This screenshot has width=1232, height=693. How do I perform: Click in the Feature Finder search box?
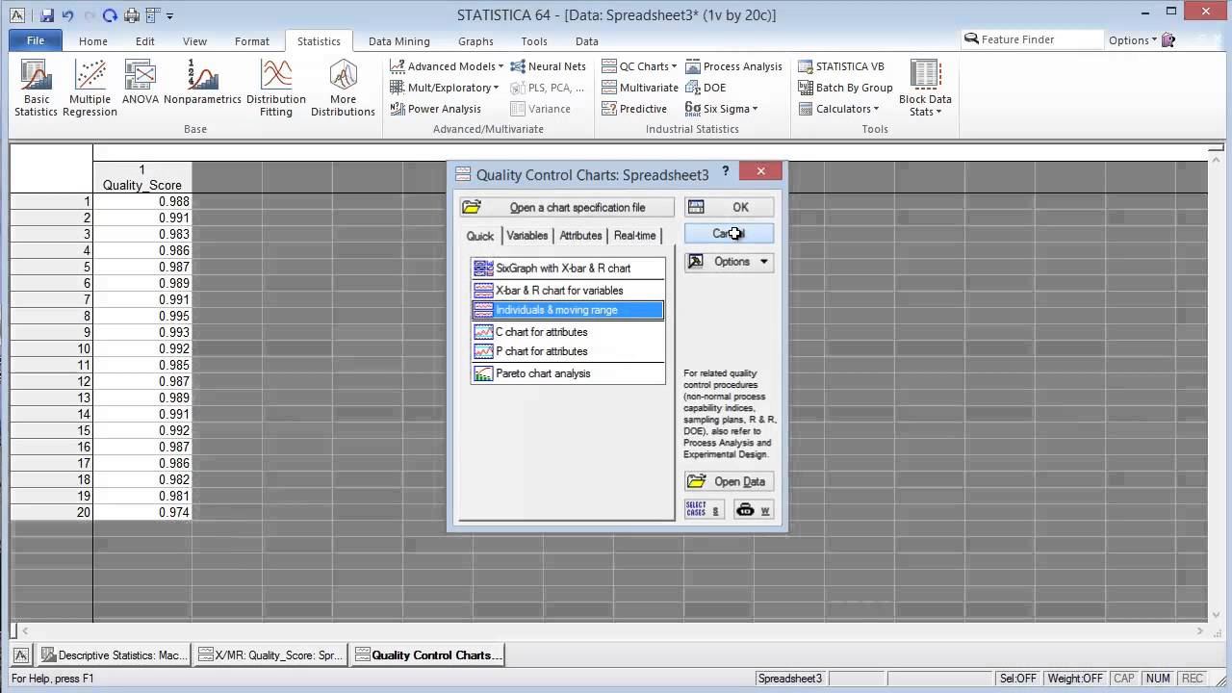tap(1032, 39)
